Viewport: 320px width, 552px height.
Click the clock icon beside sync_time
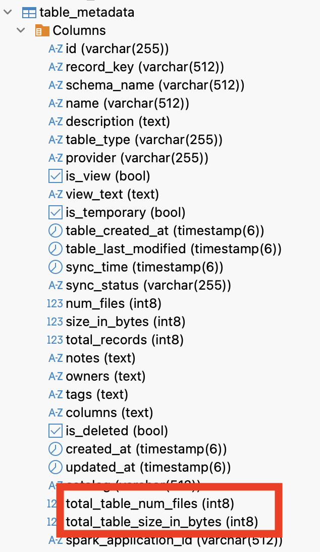click(x=55, y=267)
